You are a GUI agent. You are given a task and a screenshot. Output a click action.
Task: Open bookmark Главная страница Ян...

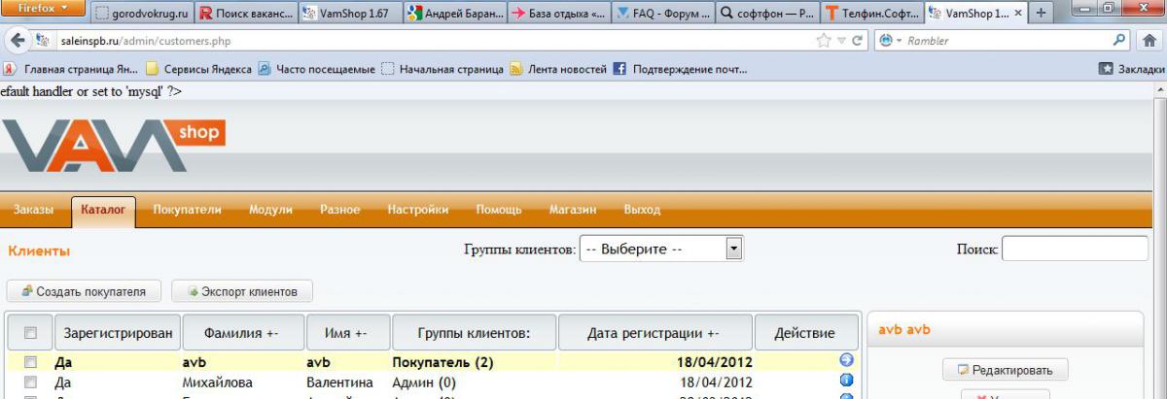tap(72, 69)
